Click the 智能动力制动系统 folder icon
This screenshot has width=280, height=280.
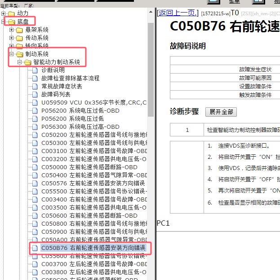pyautogui.click(x=27, y=62)
